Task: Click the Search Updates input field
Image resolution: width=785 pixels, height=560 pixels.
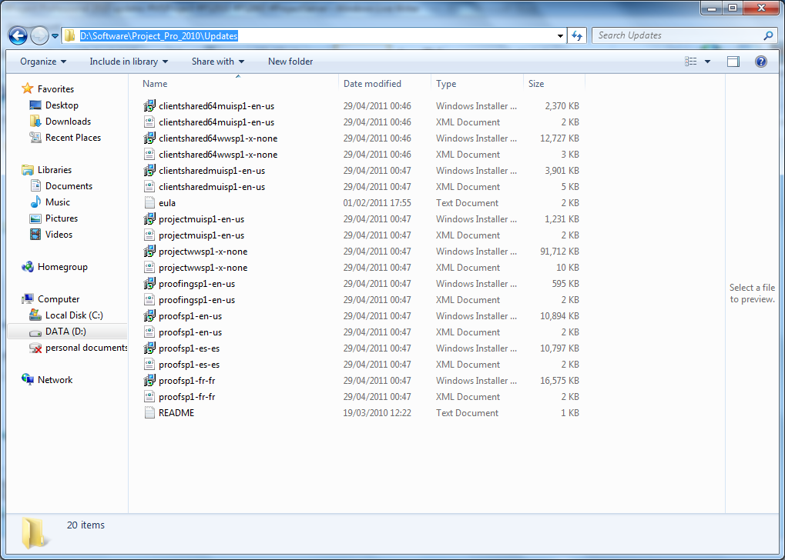Action: 678,35
